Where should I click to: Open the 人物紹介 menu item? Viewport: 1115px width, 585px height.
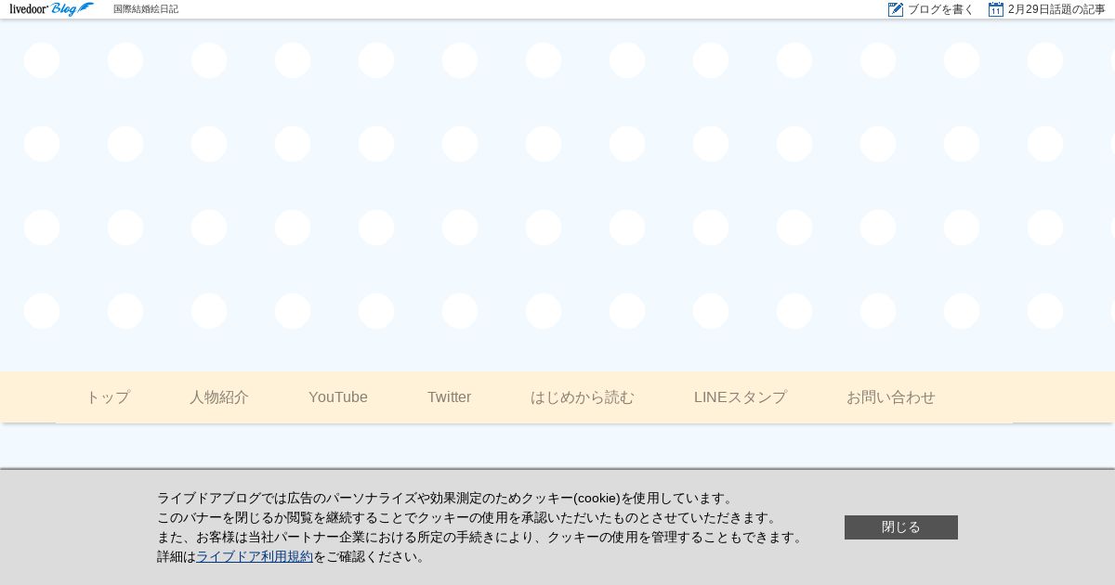pyautogui.click(x=219, y=397)
